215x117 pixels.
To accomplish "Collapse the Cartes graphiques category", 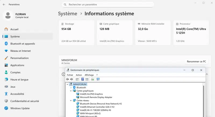I will (x=71, y=91).
